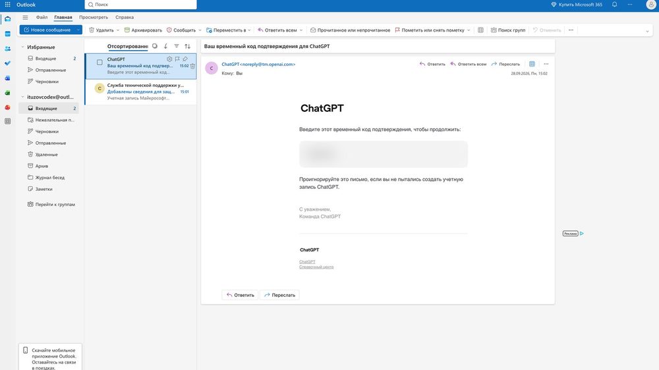Click Forward in reading pane header
The width and height of the screenshot is (659, 370).
pyautogui.click(x=505, y=64)
